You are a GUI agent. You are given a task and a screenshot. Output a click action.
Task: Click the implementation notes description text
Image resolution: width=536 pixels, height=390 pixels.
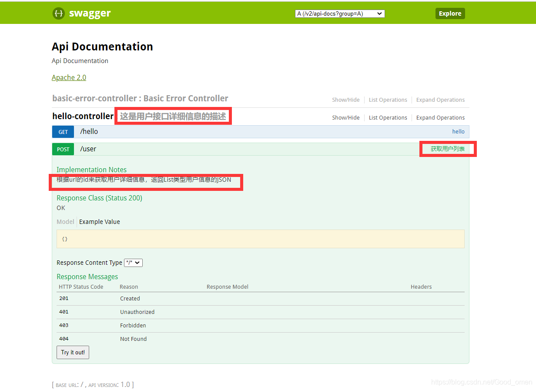(x=144, y=179)
